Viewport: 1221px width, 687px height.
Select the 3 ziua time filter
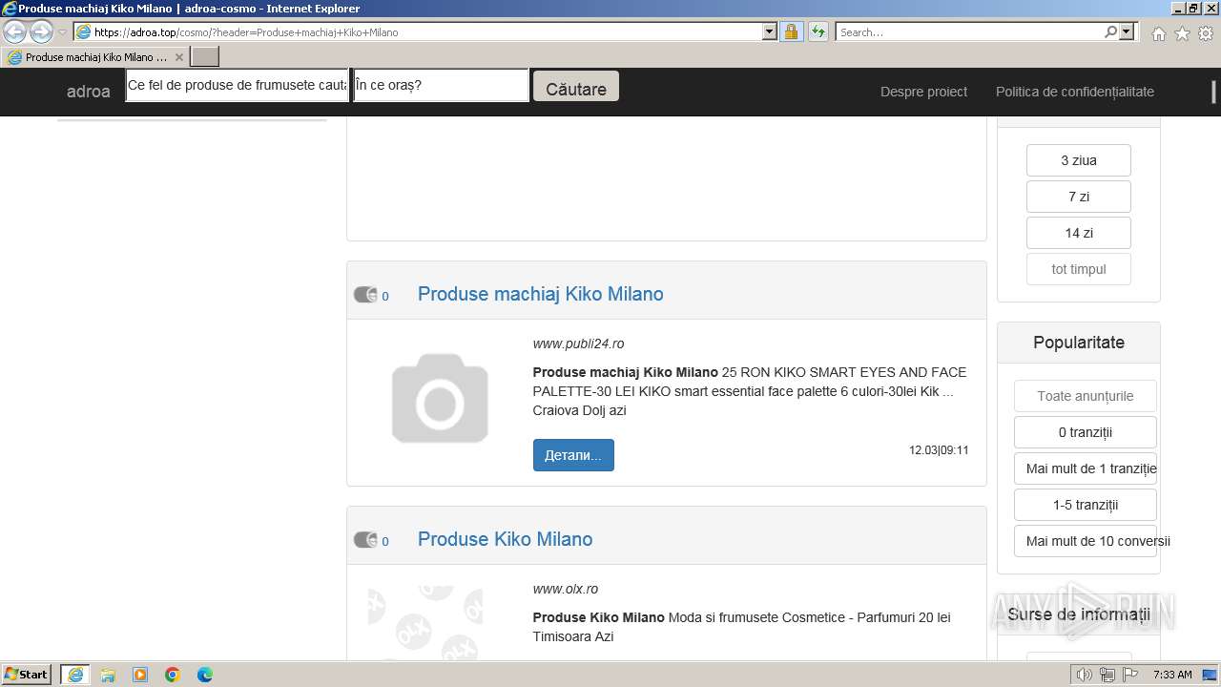click(1079, 160)
